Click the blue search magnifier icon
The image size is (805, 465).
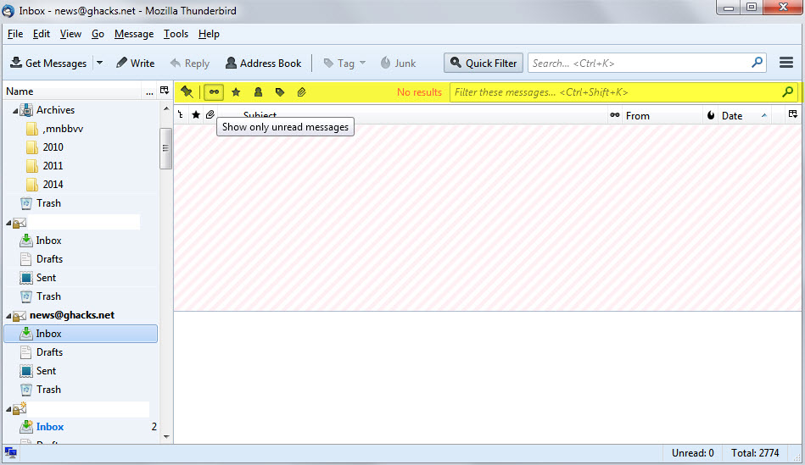pyautogui.click(x=757, y=63)
